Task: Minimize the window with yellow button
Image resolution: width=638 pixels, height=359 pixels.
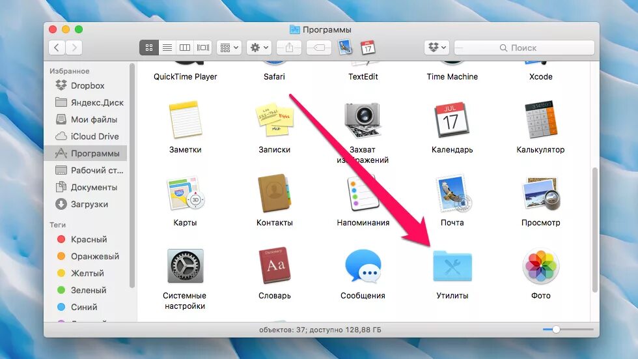Action: pyautogui.click(x=66, y=29)
